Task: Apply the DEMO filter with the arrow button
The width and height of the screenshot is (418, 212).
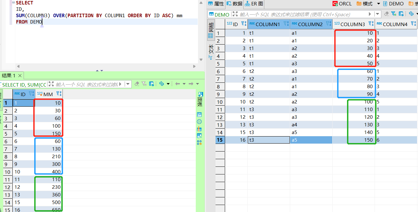Action: (370, 14)
